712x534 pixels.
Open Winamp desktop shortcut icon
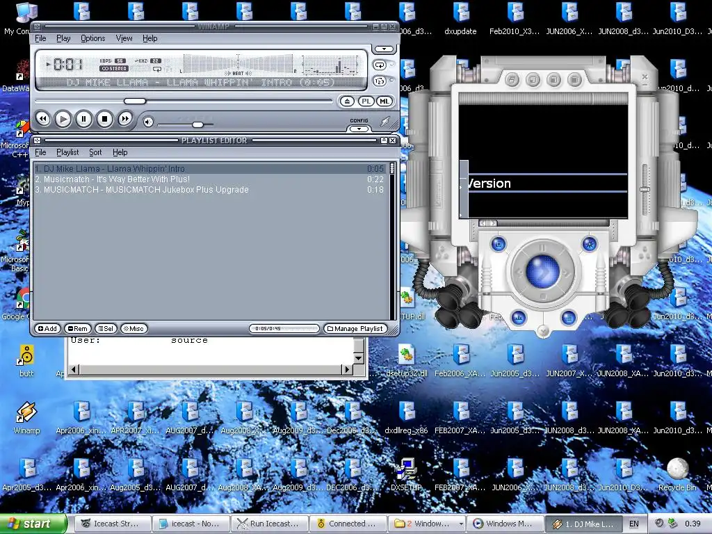click(26, 416)
